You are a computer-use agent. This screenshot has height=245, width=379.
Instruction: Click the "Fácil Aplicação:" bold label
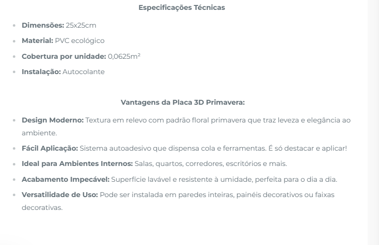(x=49, y=148)
